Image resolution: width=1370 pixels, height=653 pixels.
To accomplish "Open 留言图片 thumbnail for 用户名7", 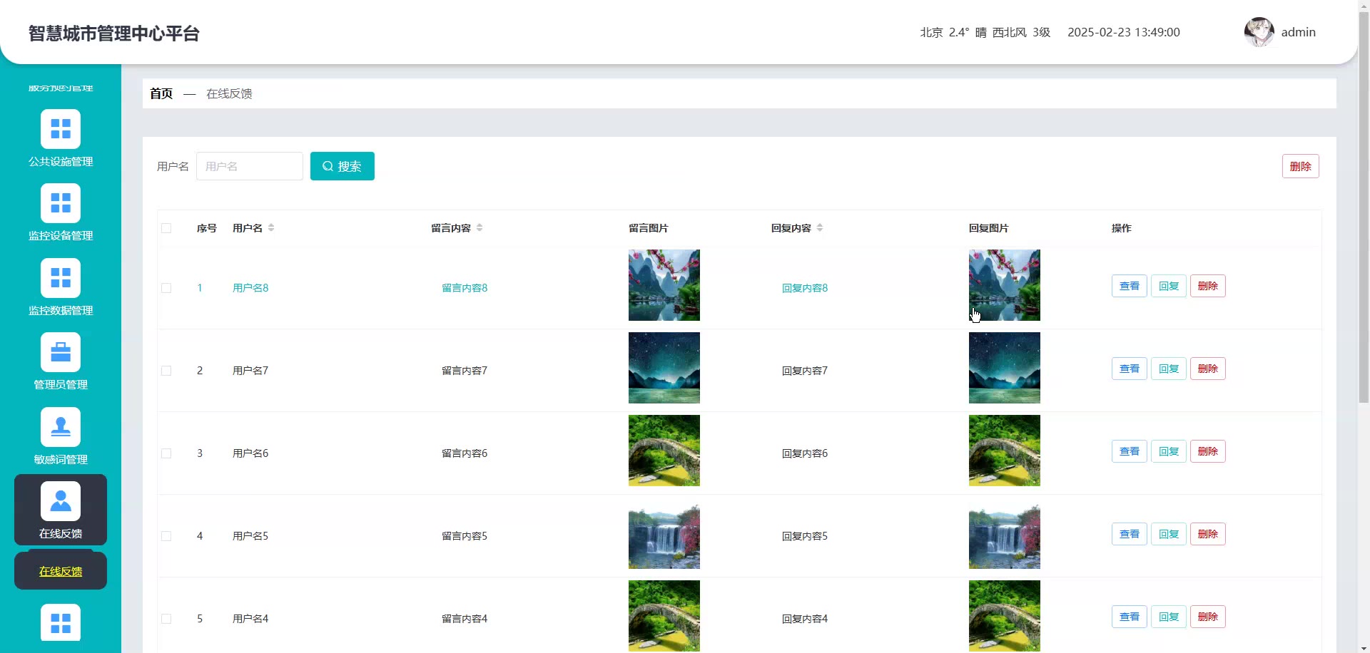I will click(x=664, y=368).
